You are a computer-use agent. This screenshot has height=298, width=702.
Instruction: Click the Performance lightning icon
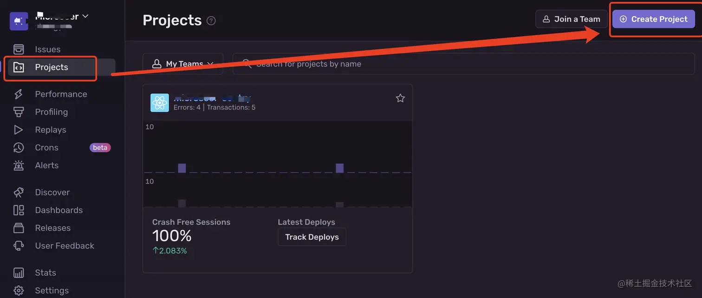(19, 94)
